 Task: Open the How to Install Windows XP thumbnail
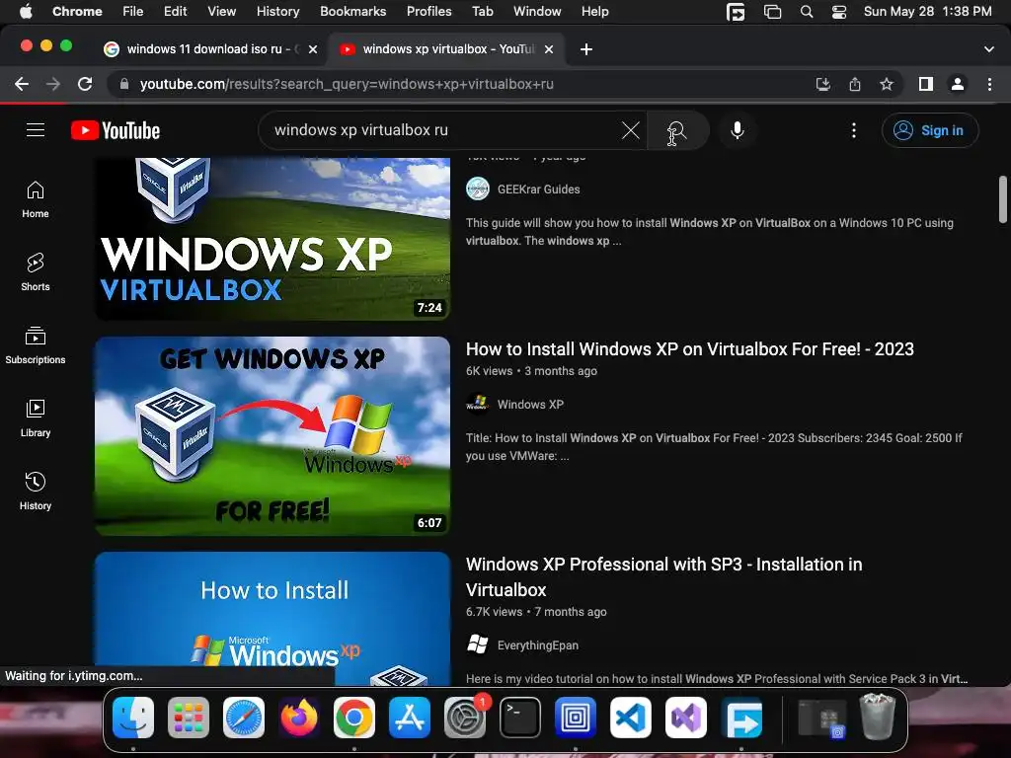point(272,619)
